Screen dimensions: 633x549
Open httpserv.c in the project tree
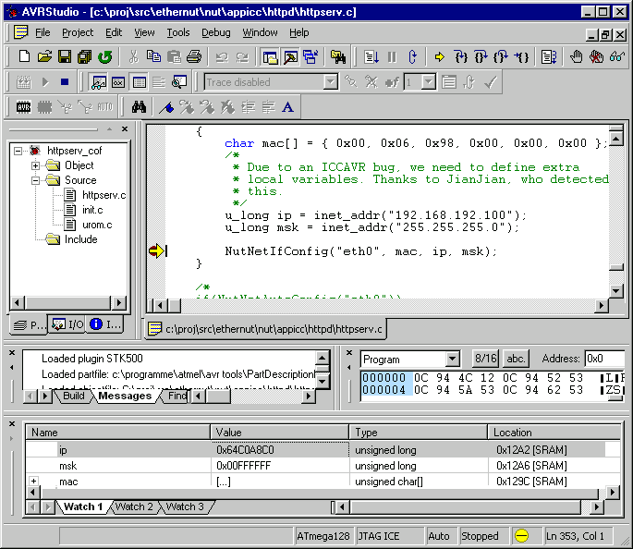click(103, 195)
